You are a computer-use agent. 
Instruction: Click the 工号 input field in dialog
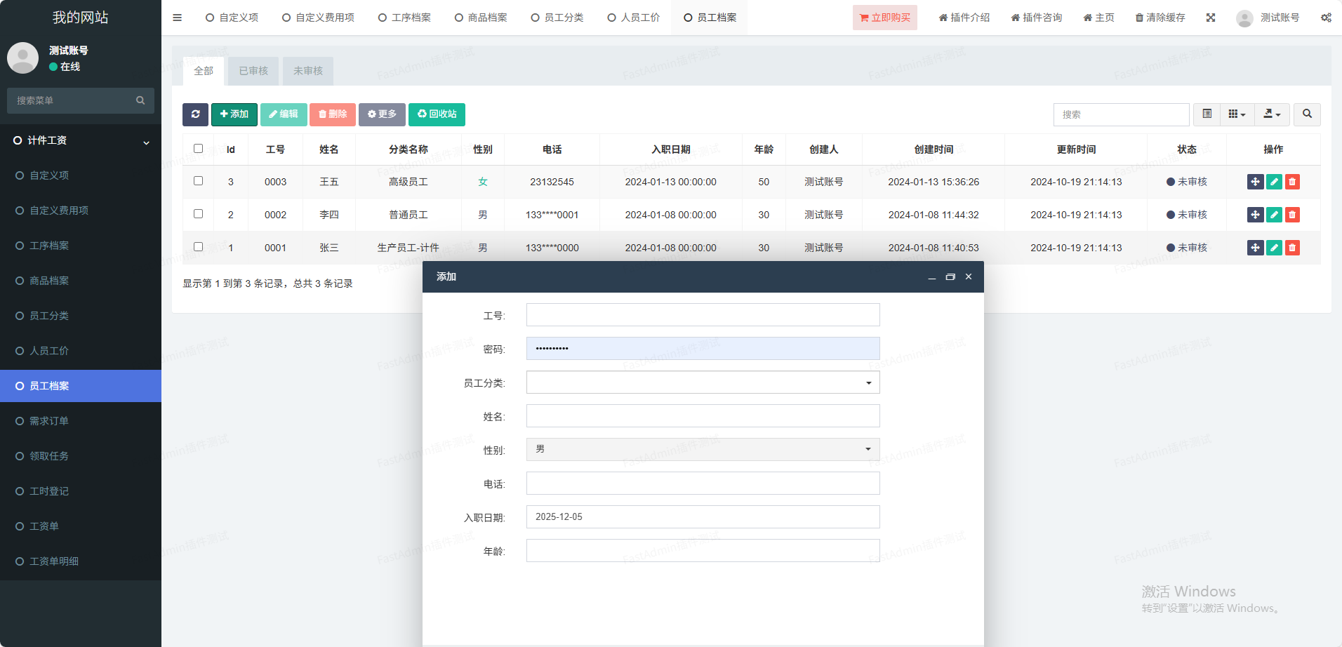tap(703, 315)
